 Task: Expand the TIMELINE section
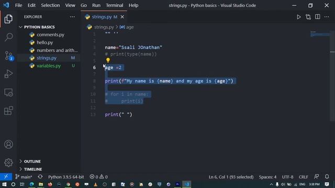(x=49, y=169)
